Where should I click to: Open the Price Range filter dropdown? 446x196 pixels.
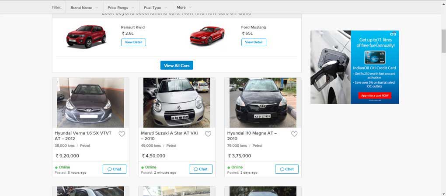pos(121,8)
